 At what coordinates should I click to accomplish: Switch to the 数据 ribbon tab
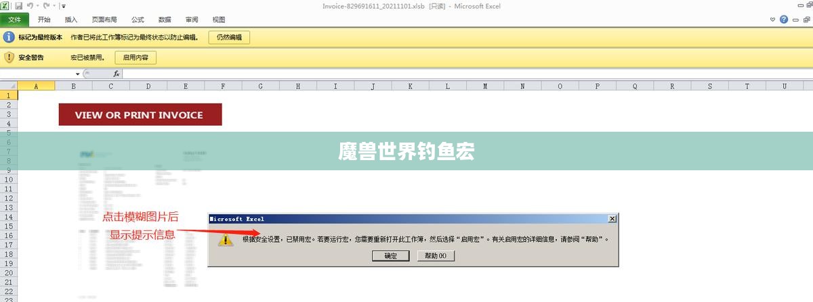coord(165,20)
